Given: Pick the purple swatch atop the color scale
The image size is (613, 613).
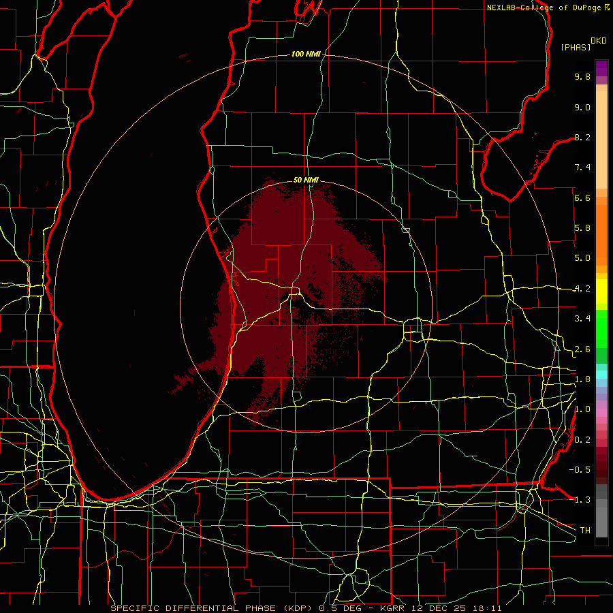Looking at the screenshot, I should pyautogui.click(x=601, y=67).
